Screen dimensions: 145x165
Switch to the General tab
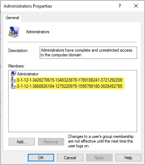(x=12, y=18)
